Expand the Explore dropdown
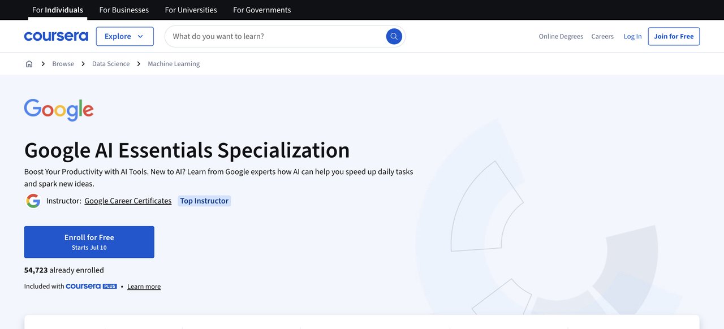This screenshot has height=329, width=724. pos(125,36)
